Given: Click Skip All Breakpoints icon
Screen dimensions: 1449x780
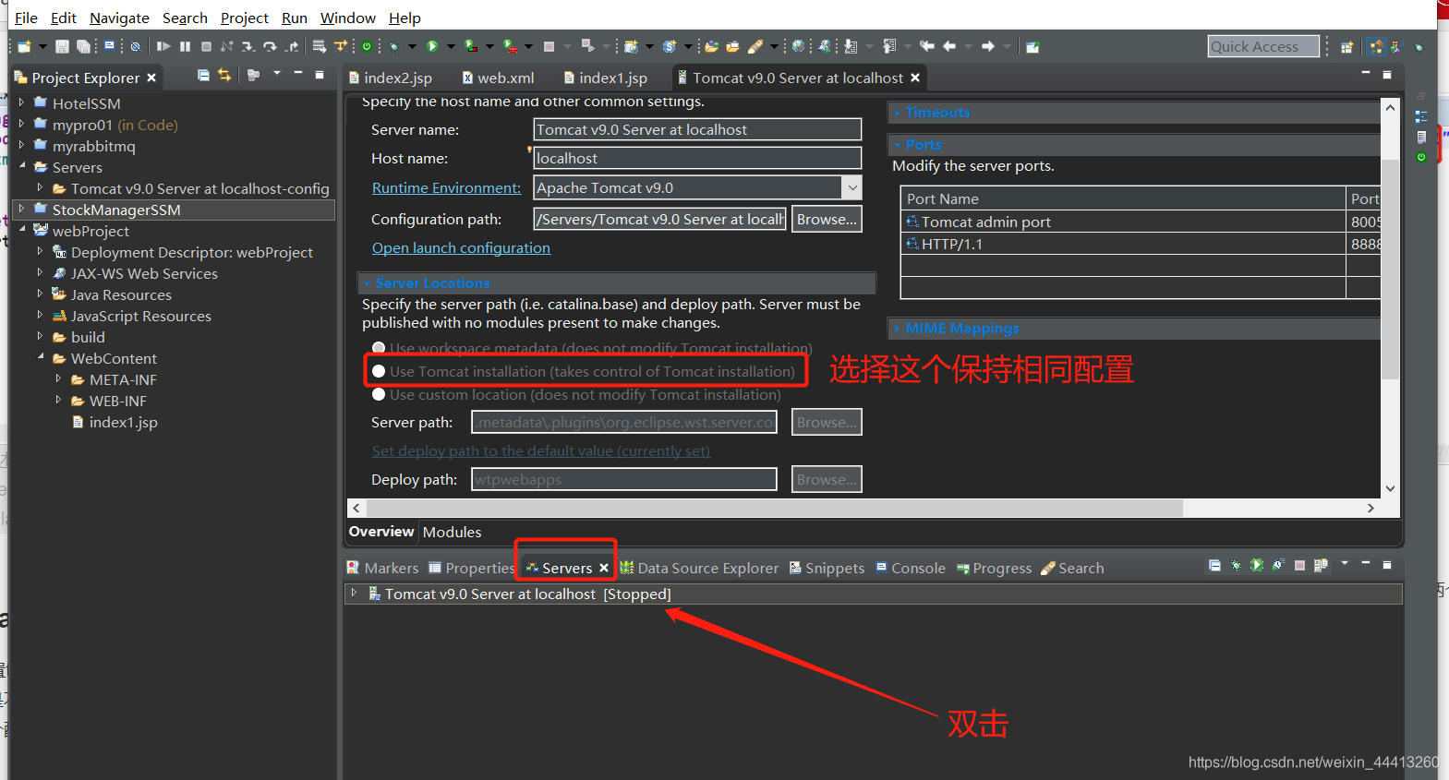Looking at the screenshot, I should point(135,46).
